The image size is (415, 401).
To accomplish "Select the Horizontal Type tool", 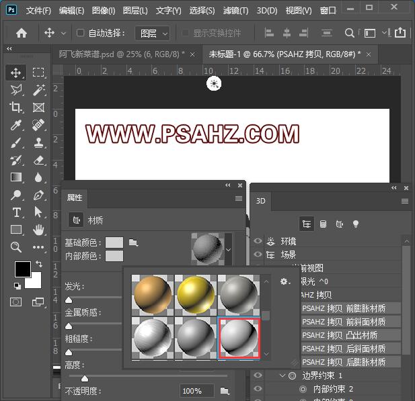I will (x=16, y=212).
